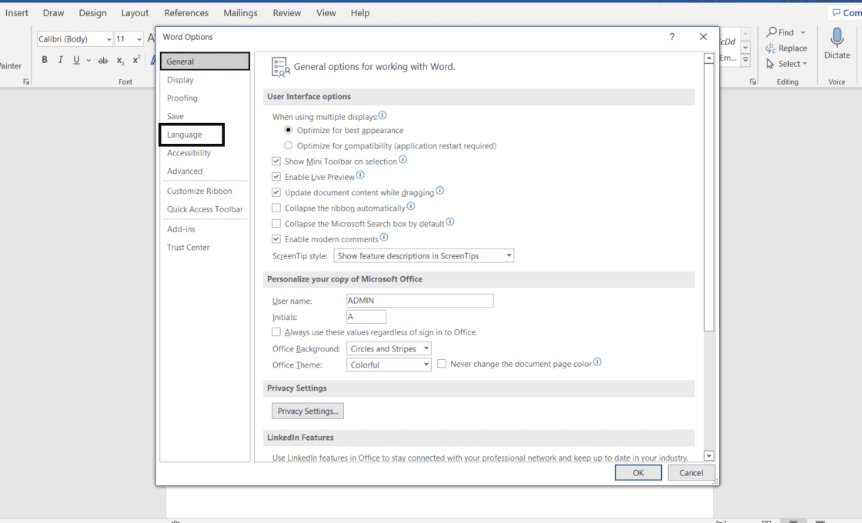The image size is (862, 523).
Task: Click the Privacy Settings button
Action: click(307, 411)
